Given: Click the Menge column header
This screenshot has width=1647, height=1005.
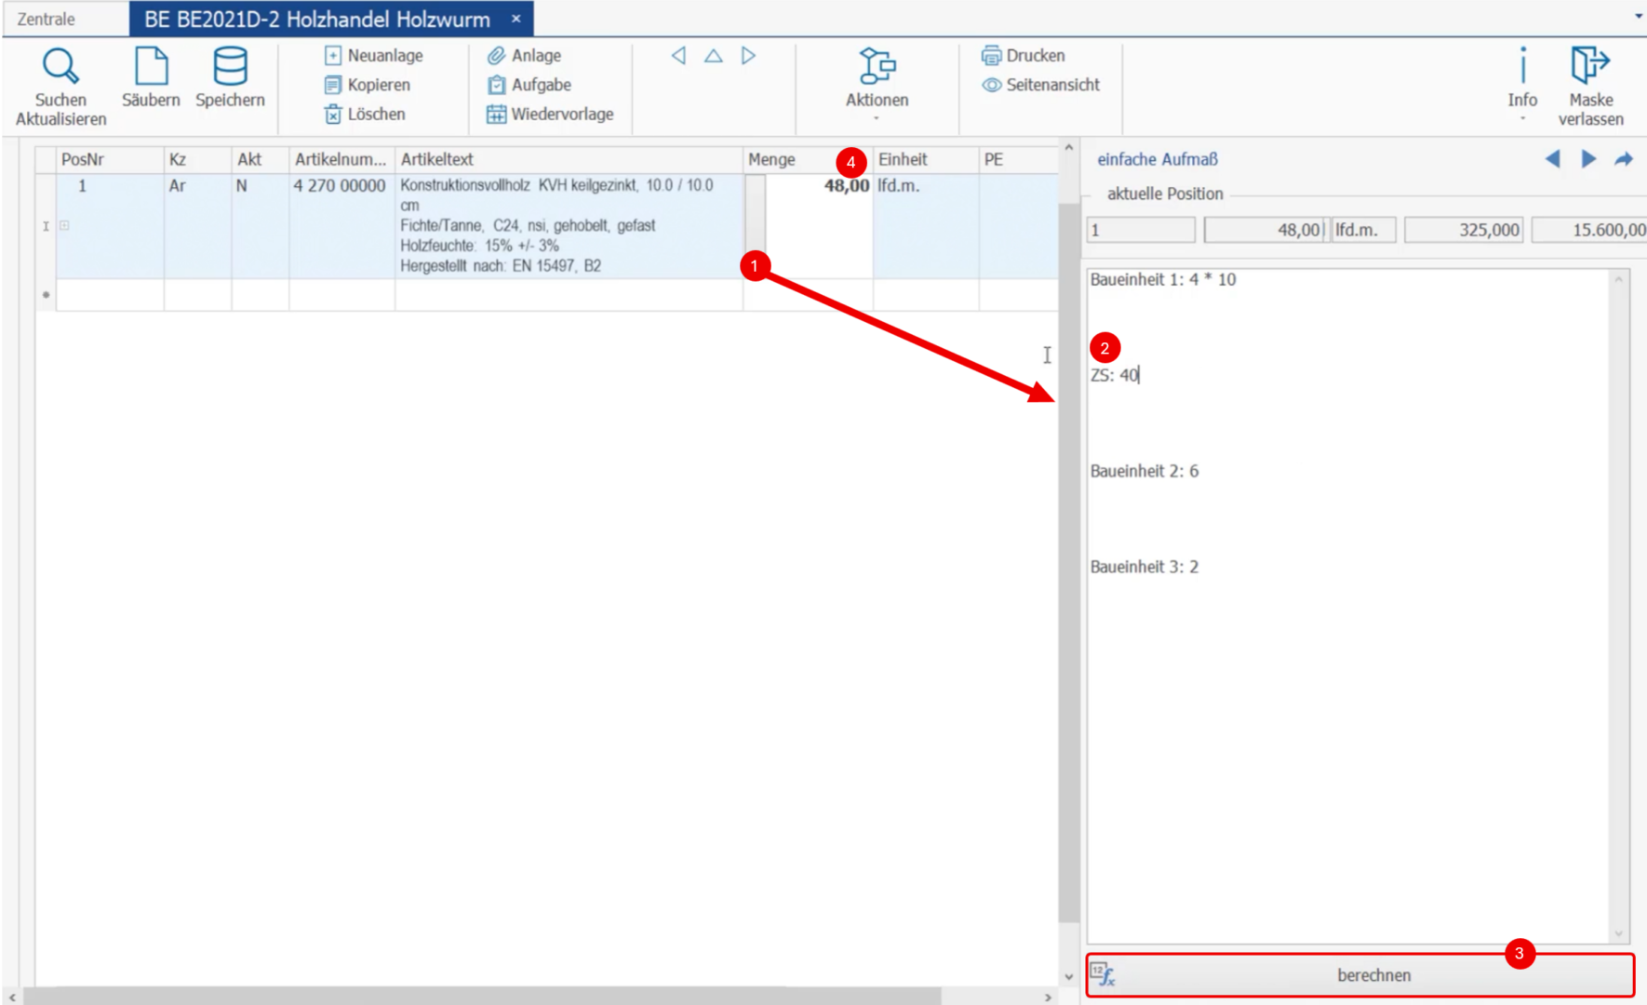Looking at the screenshot, I should [x=808, y=159].
